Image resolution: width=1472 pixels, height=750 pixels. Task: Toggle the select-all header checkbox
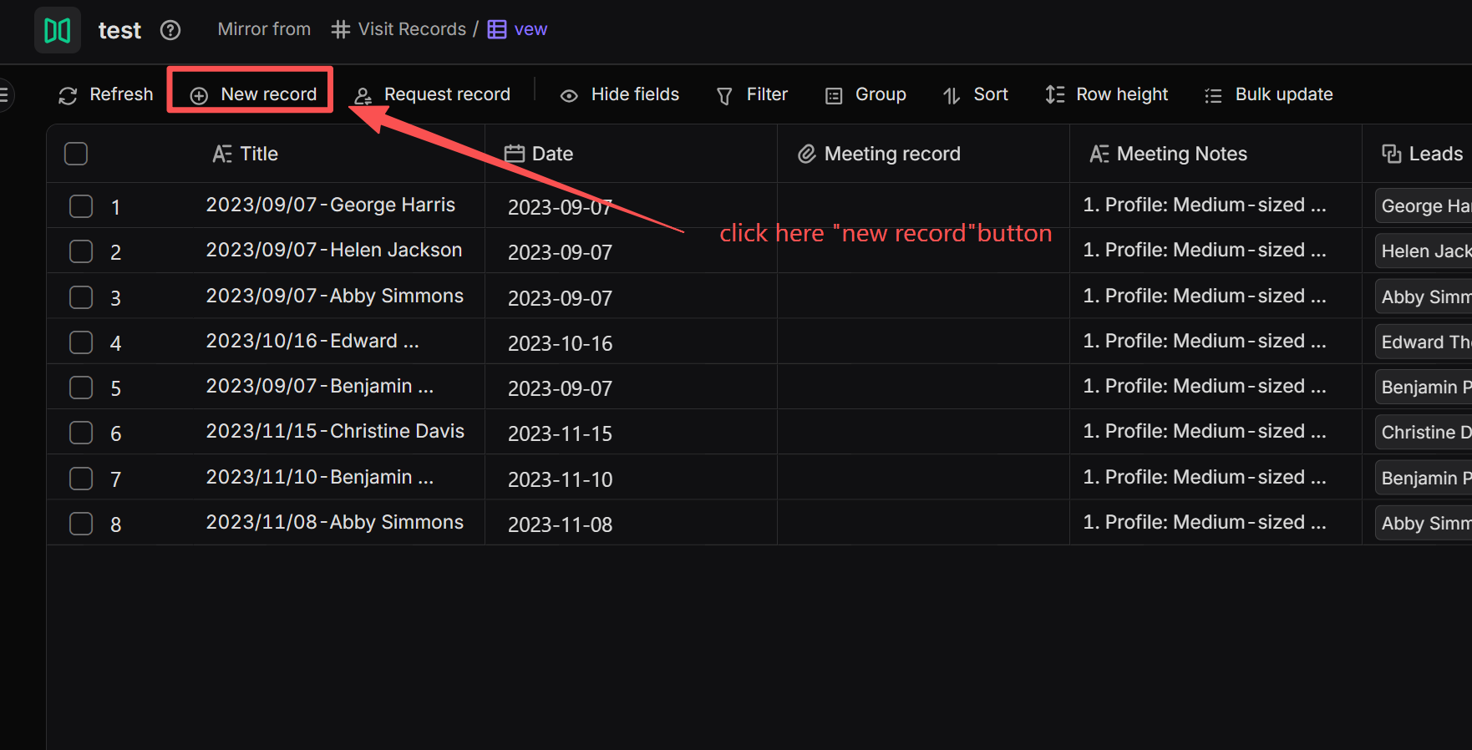tap(76, 154)
